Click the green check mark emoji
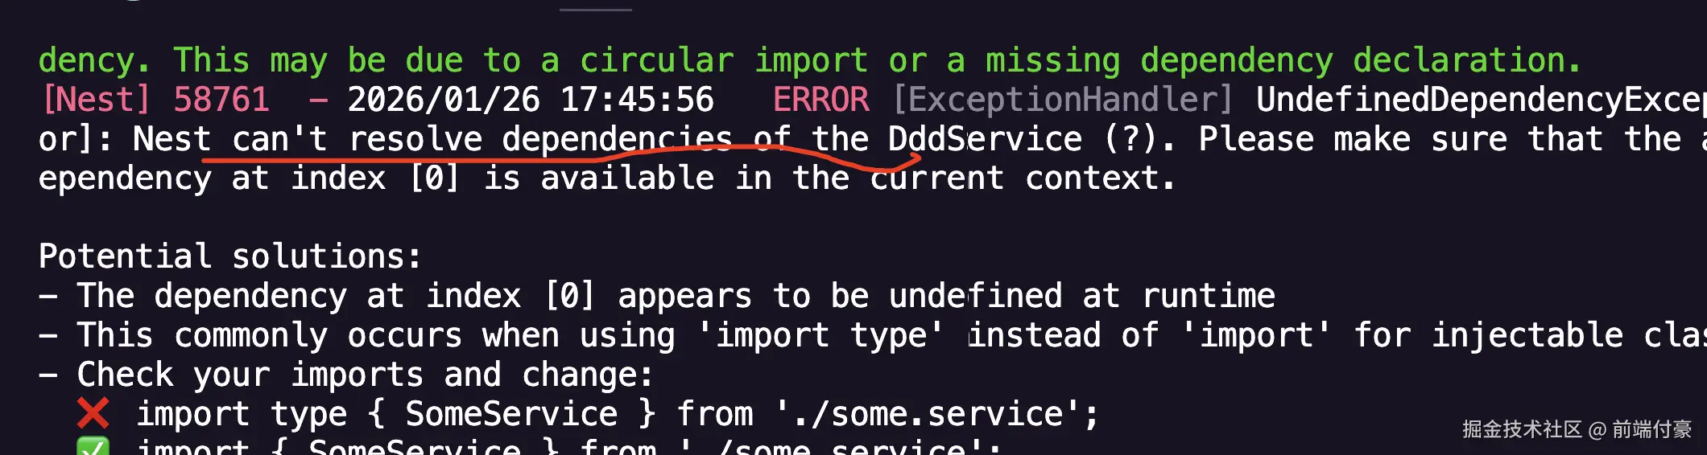This screenshot has height=455, width=1707. [x=93, y=446]
